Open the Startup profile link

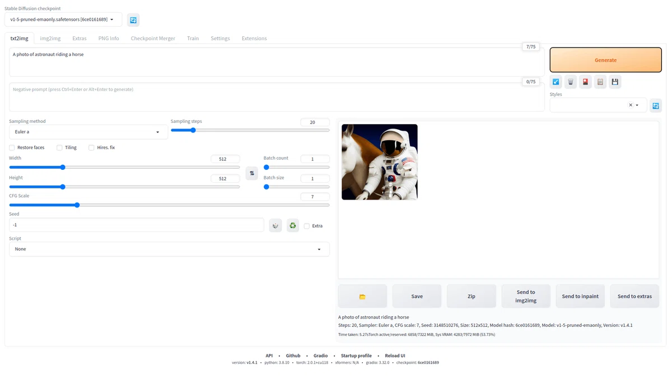pos(356,355)
